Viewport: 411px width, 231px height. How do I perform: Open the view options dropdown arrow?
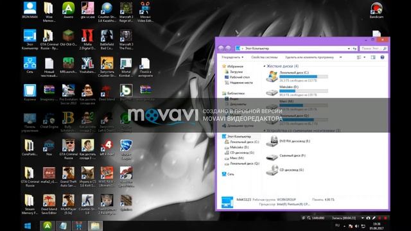click(x=365, y=57)
